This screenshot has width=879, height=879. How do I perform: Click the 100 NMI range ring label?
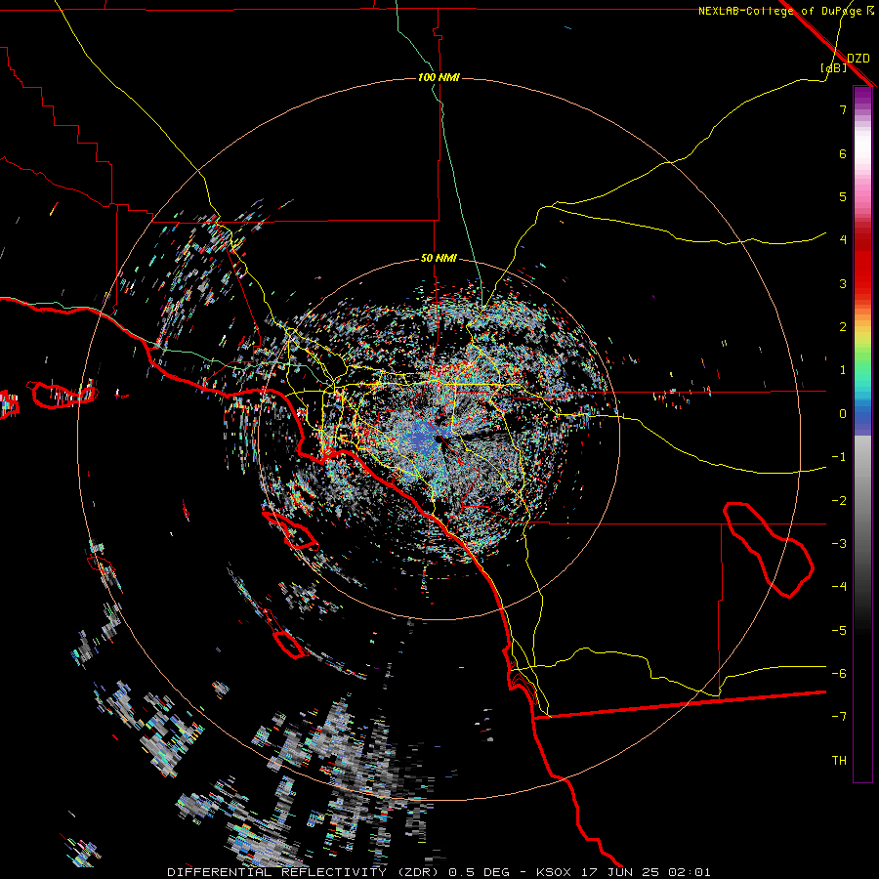(x=439, y=77)
